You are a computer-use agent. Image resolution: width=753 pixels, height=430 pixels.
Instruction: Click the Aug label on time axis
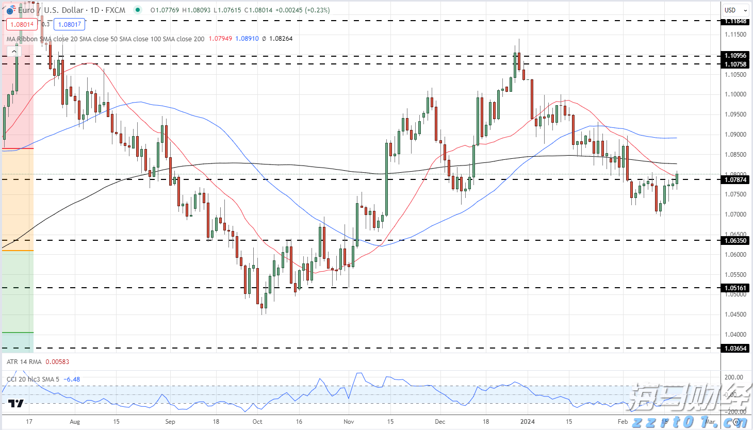click(x=75, y=422)
